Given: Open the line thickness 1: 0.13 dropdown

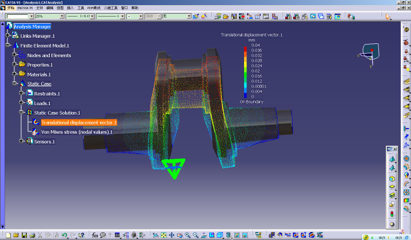Looking at the screenshot, I should [x=92, y=16].
